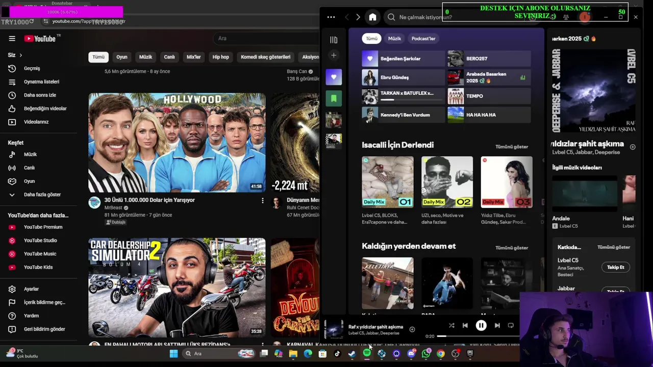Toggle shuffle in Spotify player

451,325
